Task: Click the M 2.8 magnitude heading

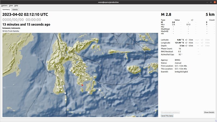Action: [166, 14]
